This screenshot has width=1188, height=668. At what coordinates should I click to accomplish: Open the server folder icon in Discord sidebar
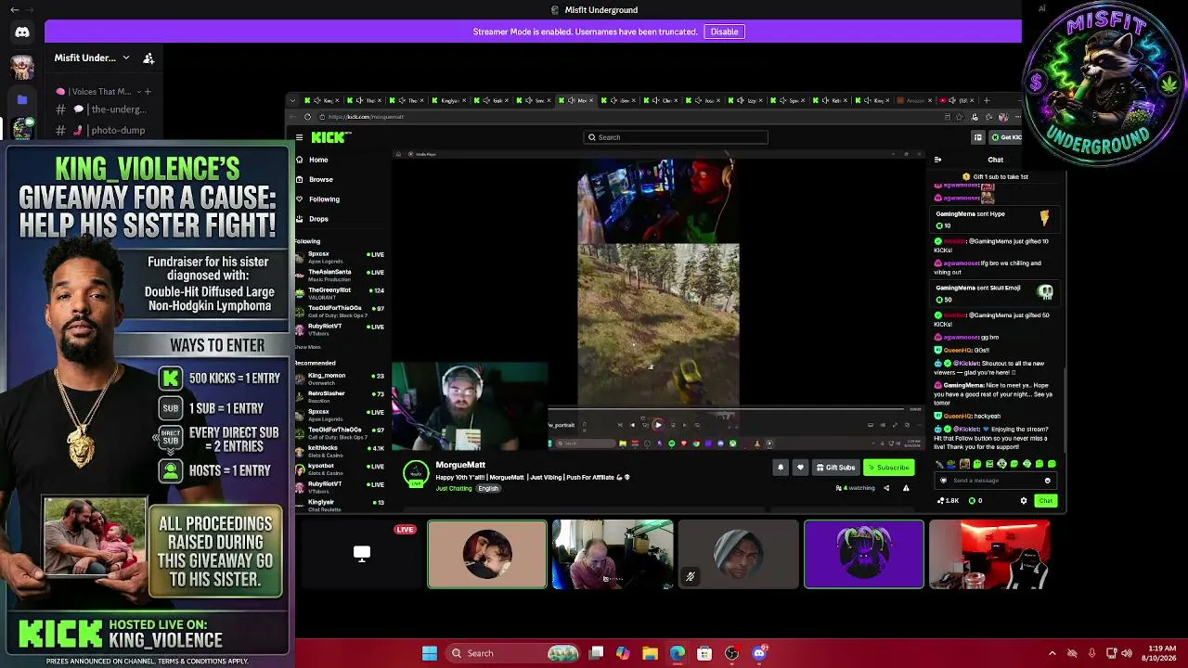(22, 98)
